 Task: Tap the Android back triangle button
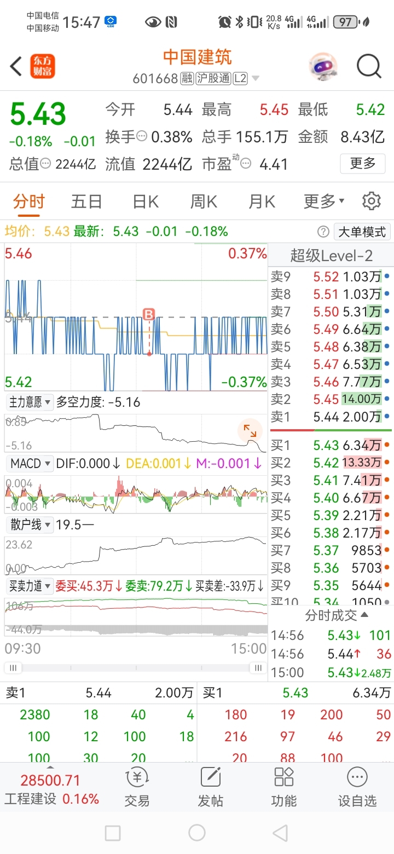[x=280, y=833]
